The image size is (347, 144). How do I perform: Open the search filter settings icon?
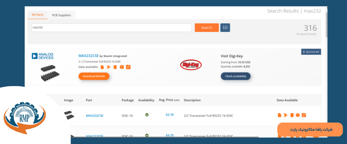point(225,28)
